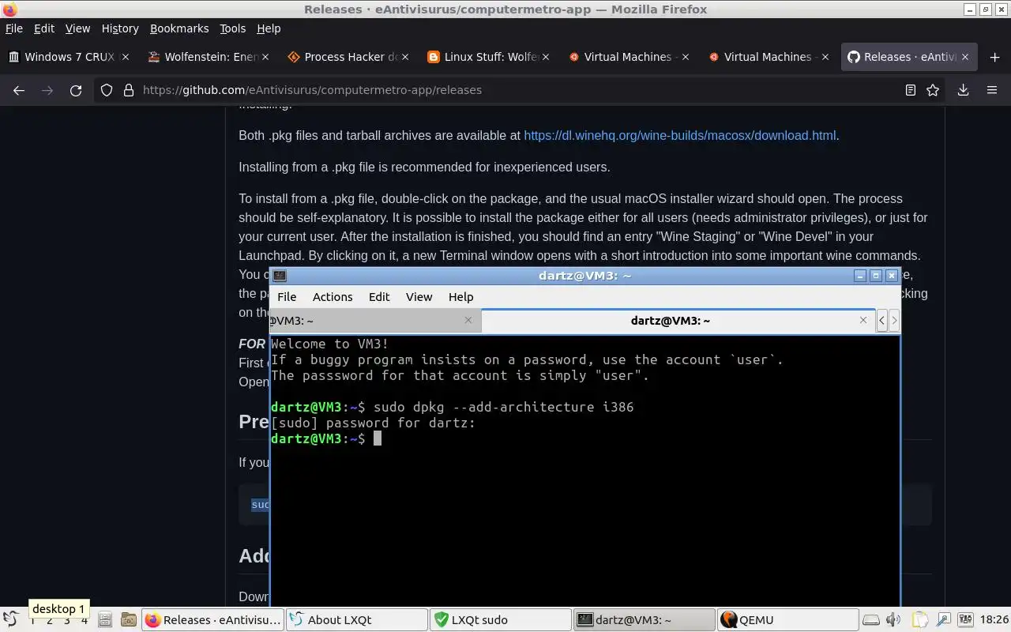
Task: Reload the current GitHub page
Action: pos(76,90)
